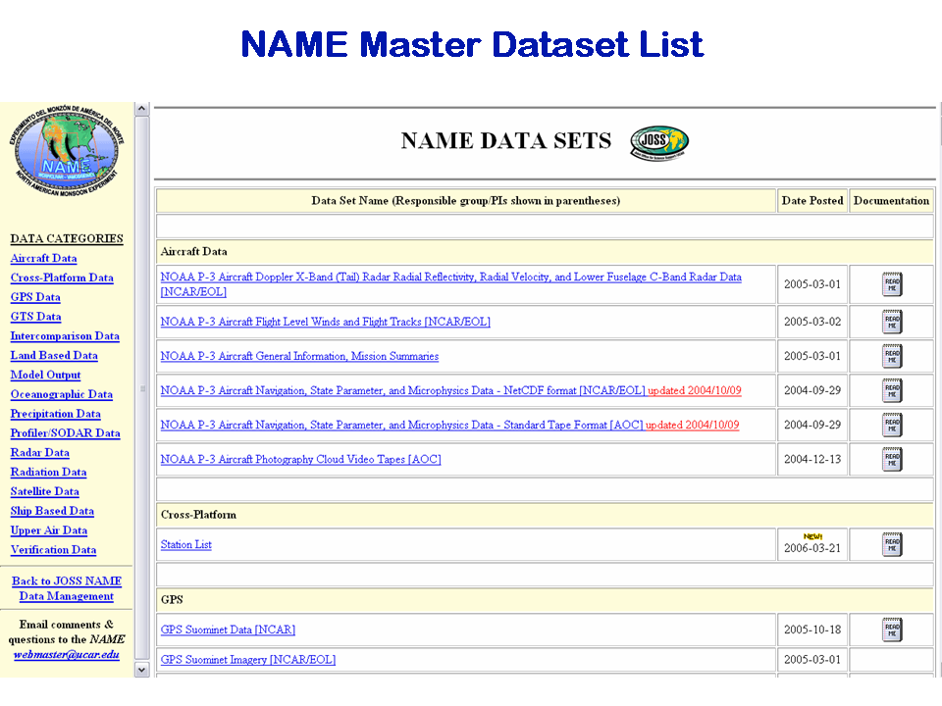942x706 pixels.
Task: Click the GPS section heading row
Action: pyautogui.click(x=545, y=600)
